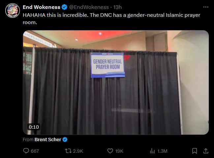Like the post with the heart icon
This screenshot has height=158, width=214.
(110, 151)
